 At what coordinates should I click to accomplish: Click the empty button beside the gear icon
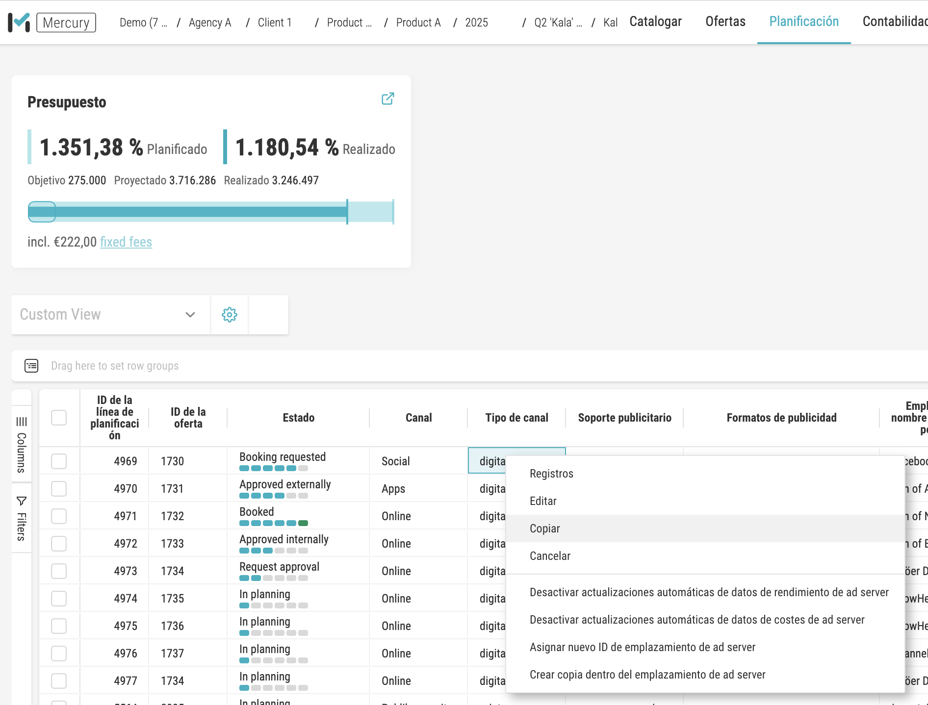[x=268, y=315]
